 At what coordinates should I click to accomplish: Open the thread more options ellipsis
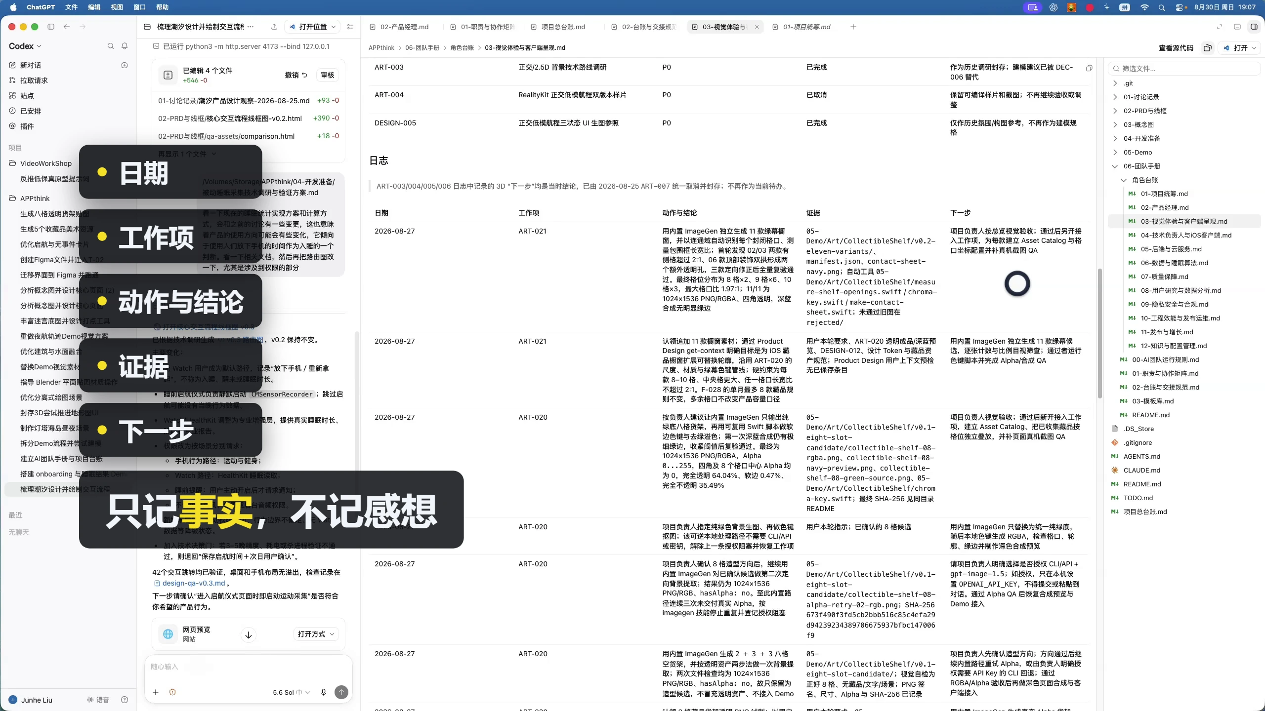pos(251,27)
